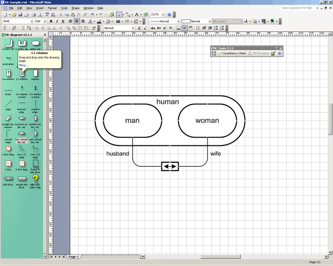Screen dimensions: 333x266
Task: Click the Spelling check icon
Action: [x=47, y=15]
